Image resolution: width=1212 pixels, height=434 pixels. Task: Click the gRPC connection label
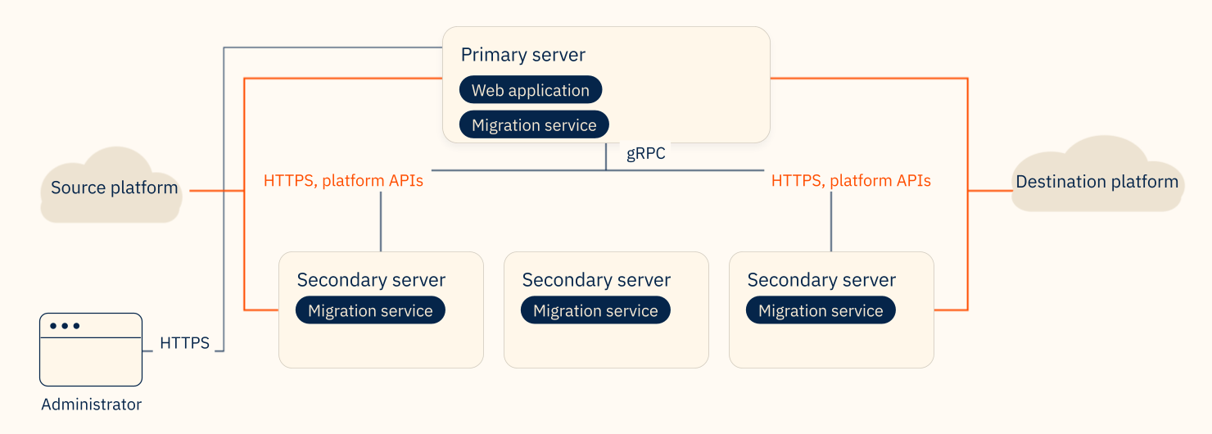(646, 154)
